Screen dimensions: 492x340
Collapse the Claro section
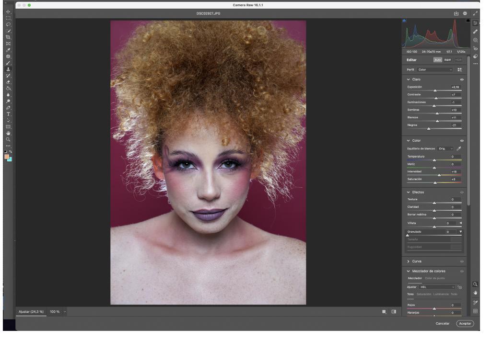408,79
